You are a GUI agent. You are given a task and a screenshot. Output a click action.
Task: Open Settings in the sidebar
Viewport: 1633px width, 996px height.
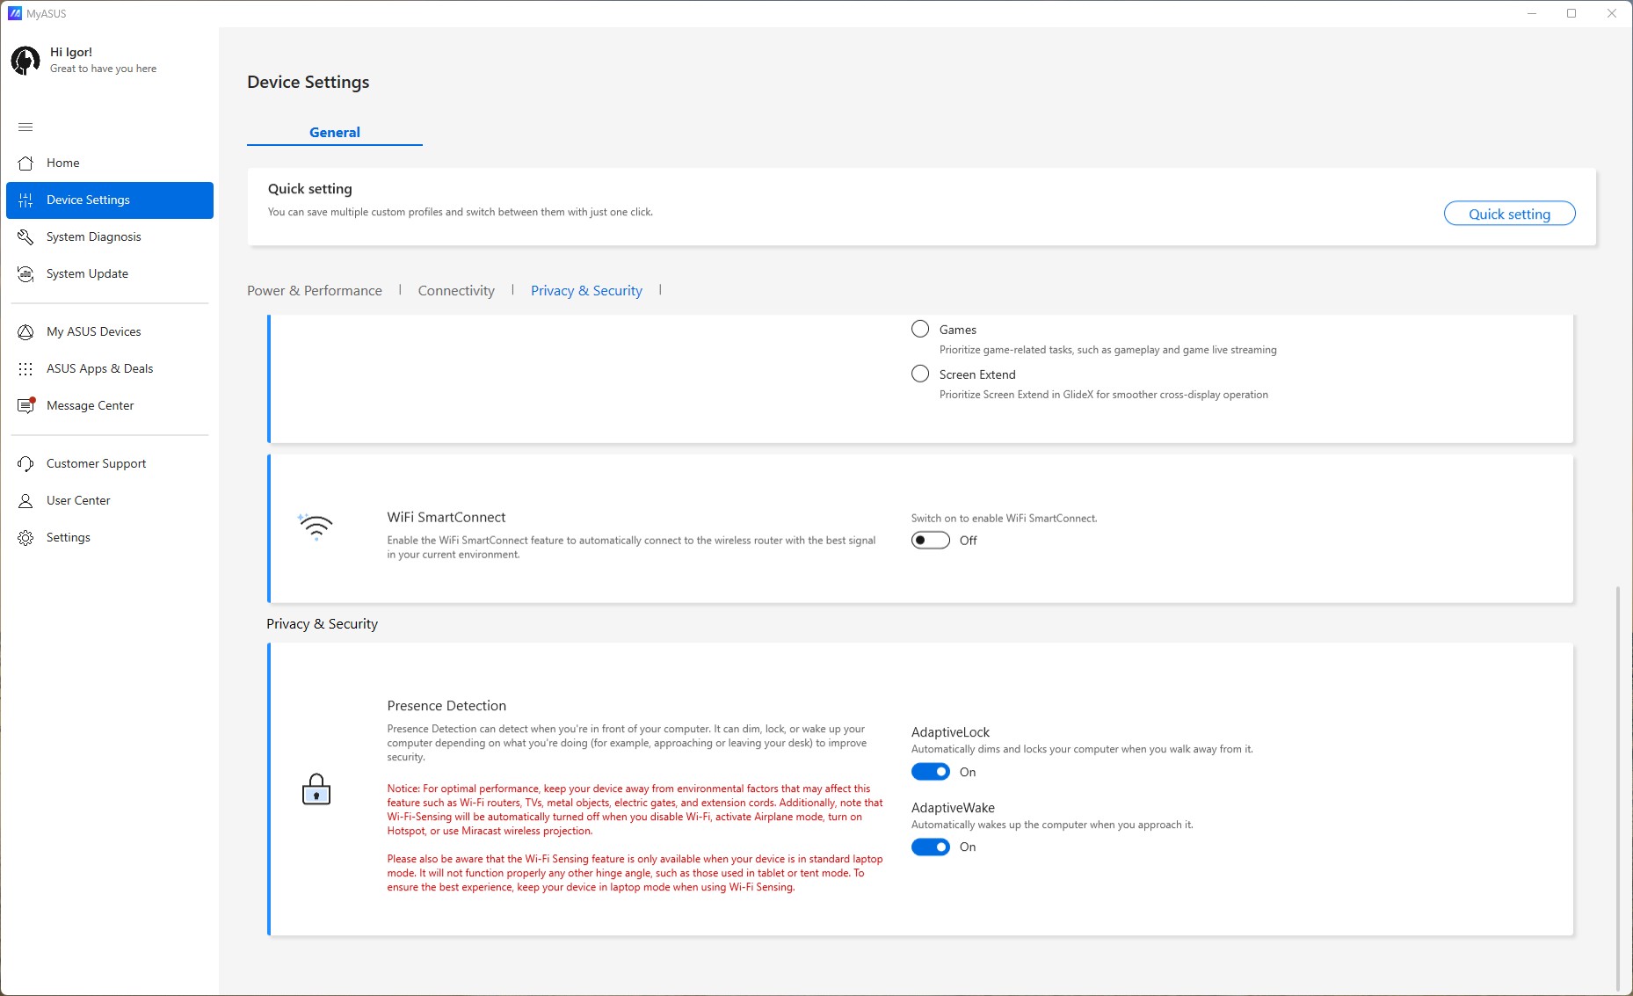[110, 538]
